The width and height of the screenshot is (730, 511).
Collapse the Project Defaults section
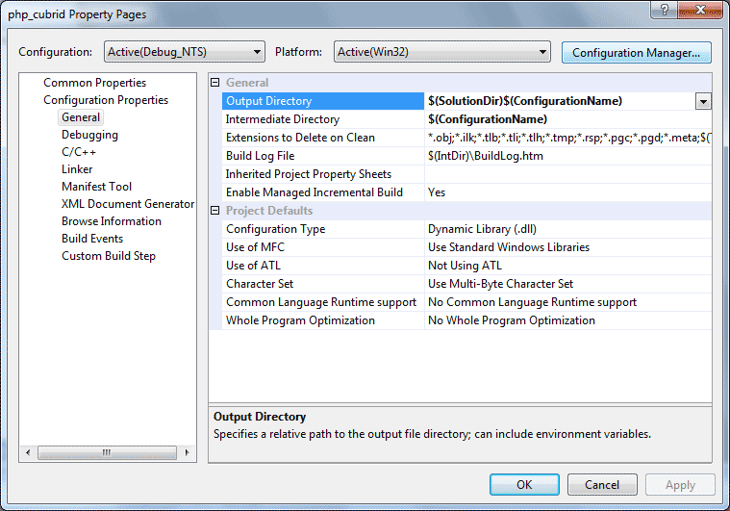215,211
